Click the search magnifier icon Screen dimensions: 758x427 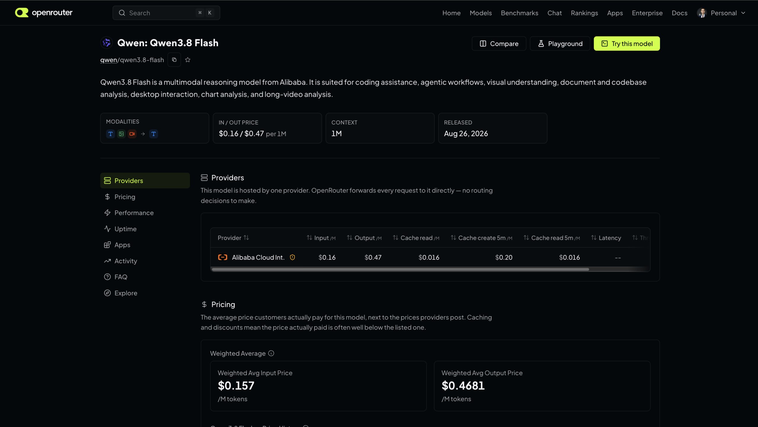pyautogui.click(x=122, y=13)
